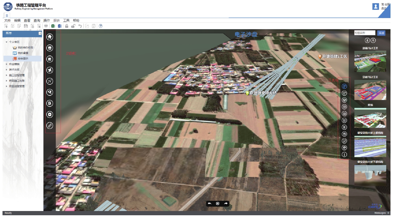Open the chain link icon in sidebar
Image resolution: width=394 pixels, height=218 pixels.
point(50,126)
